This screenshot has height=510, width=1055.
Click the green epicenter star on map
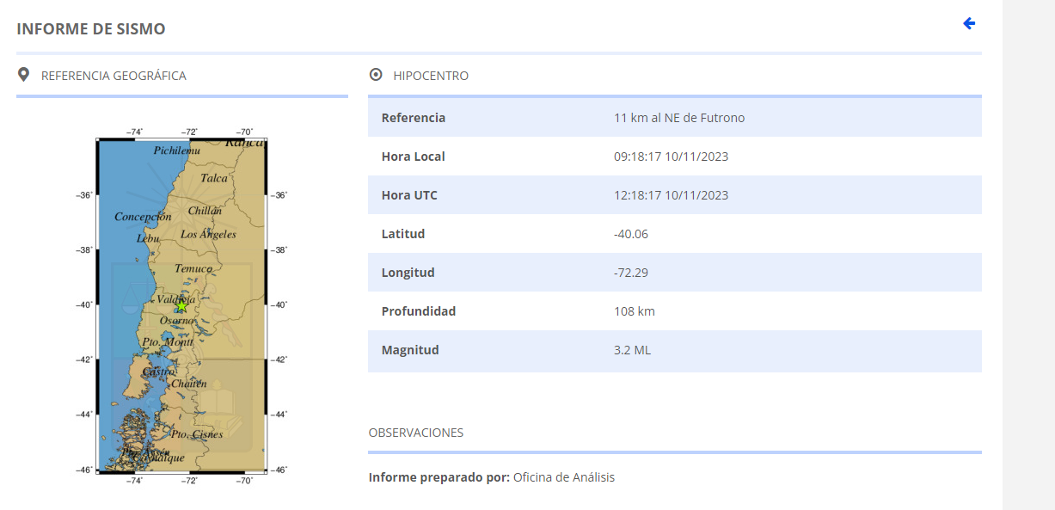pos(181,306)
